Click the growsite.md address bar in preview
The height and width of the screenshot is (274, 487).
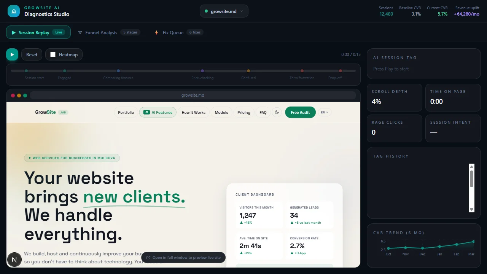coord(193,95)
